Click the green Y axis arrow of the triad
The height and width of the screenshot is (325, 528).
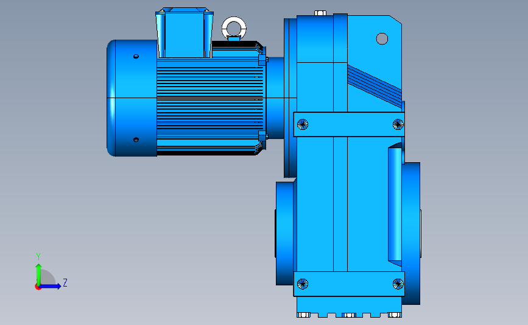tap(39, 274)
